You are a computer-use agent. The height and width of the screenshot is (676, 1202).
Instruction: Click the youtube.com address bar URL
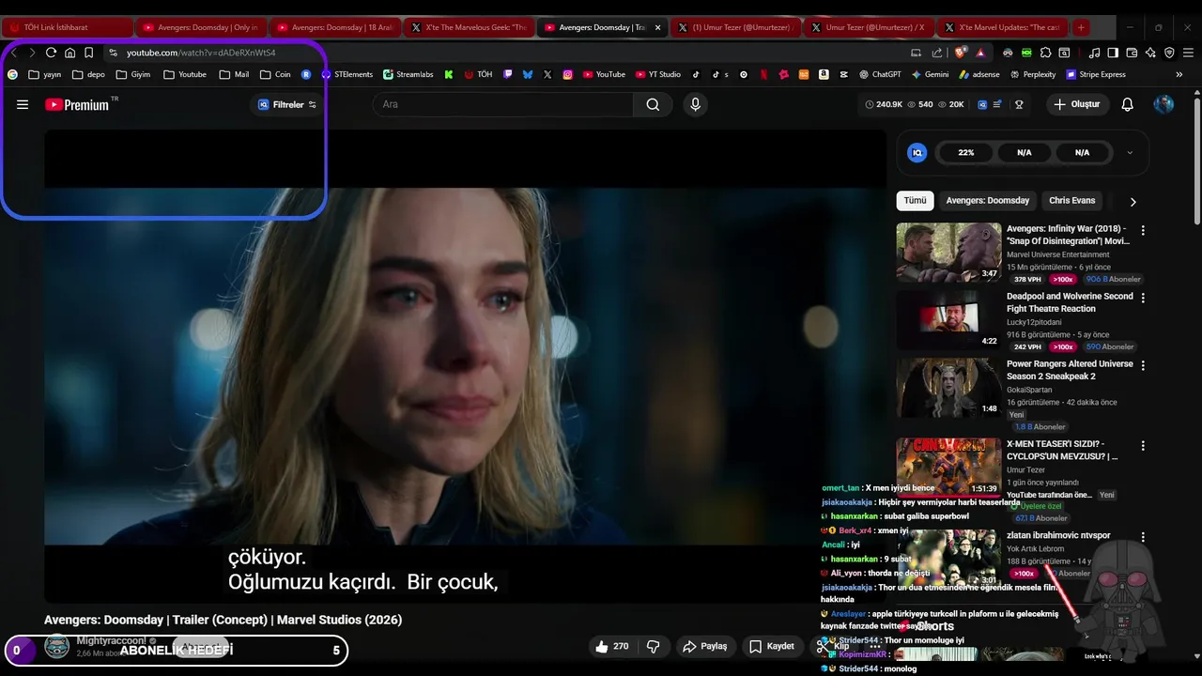click(x=201, y=53)
